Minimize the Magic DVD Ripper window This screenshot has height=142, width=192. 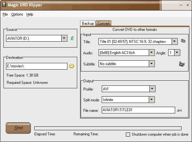click(181, 5)
